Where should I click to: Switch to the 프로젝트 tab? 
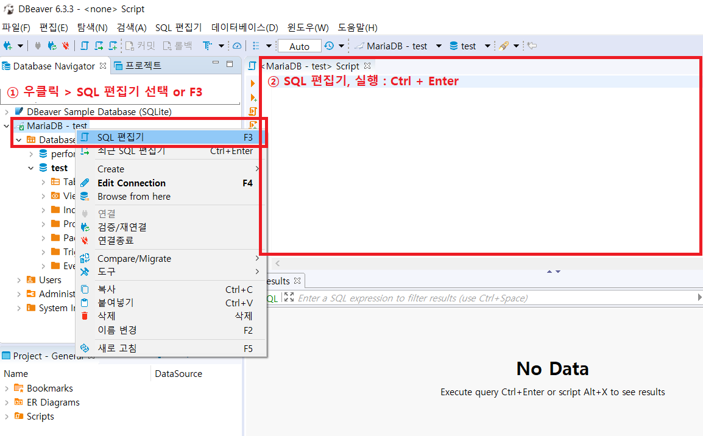138,66
